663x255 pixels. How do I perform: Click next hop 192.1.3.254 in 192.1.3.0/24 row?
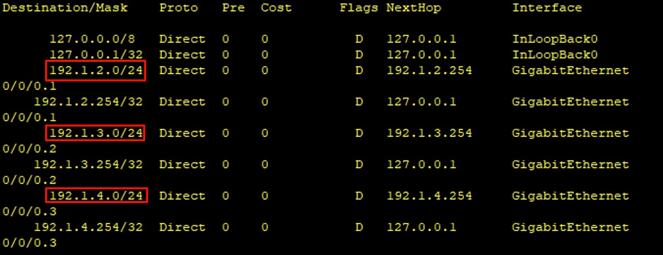pyautogui.click(x=430, y=133)
